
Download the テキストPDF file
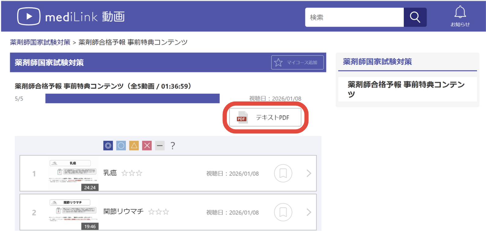click(265, 118)
